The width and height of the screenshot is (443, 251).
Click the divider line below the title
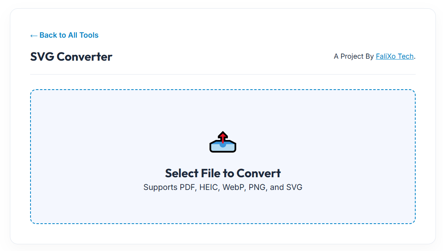point(223,74)
